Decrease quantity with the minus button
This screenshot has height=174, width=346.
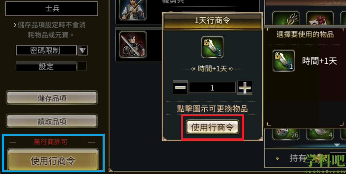coord(180,87)
